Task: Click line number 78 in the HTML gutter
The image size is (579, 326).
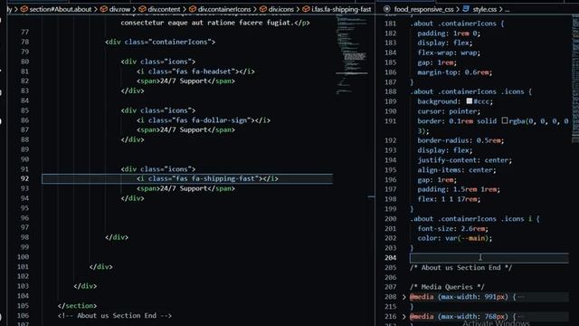Action: tap(24, 42)
